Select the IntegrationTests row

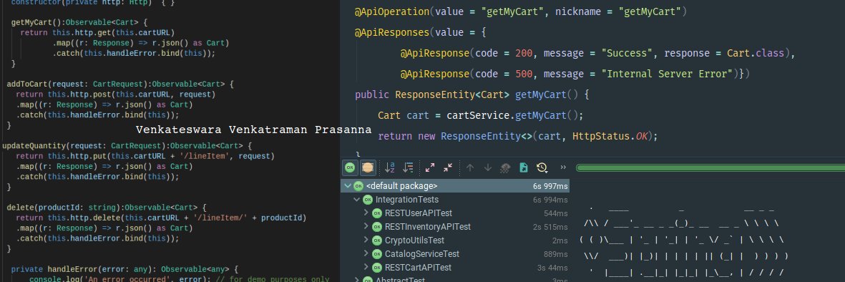[x=455, y=200]
